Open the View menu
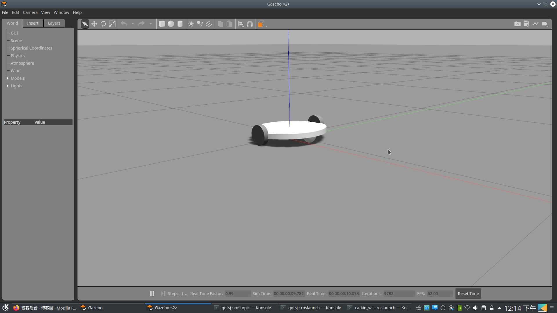The height and width of the screenshot is (313, 557). [x=45, y=12]
